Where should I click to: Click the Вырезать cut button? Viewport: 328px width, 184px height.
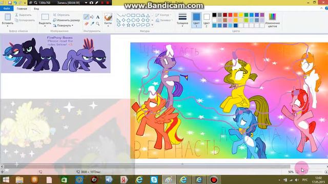click(x=23, y=15)
